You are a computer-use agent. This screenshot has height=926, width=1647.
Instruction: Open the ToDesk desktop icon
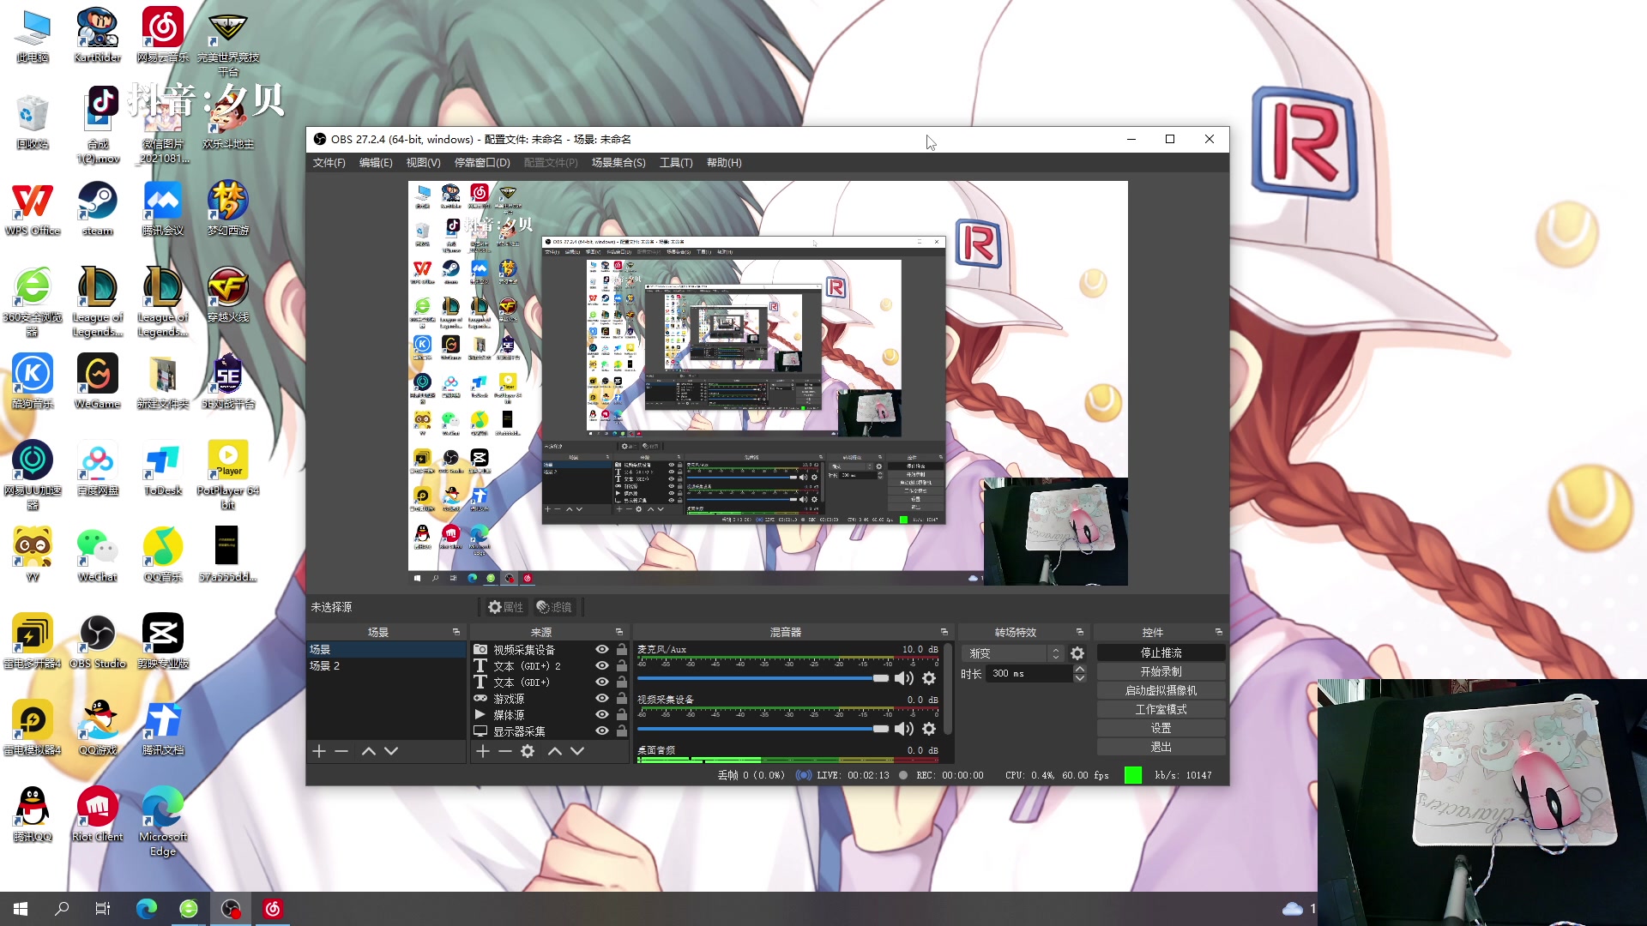pos(163,468)
